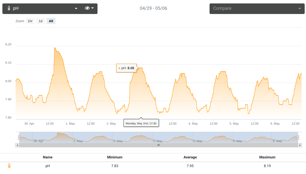
Task: Click the navigator scrollbar grip
Action: 159,145
